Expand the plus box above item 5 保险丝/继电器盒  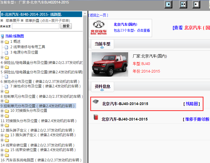[2, 67]
